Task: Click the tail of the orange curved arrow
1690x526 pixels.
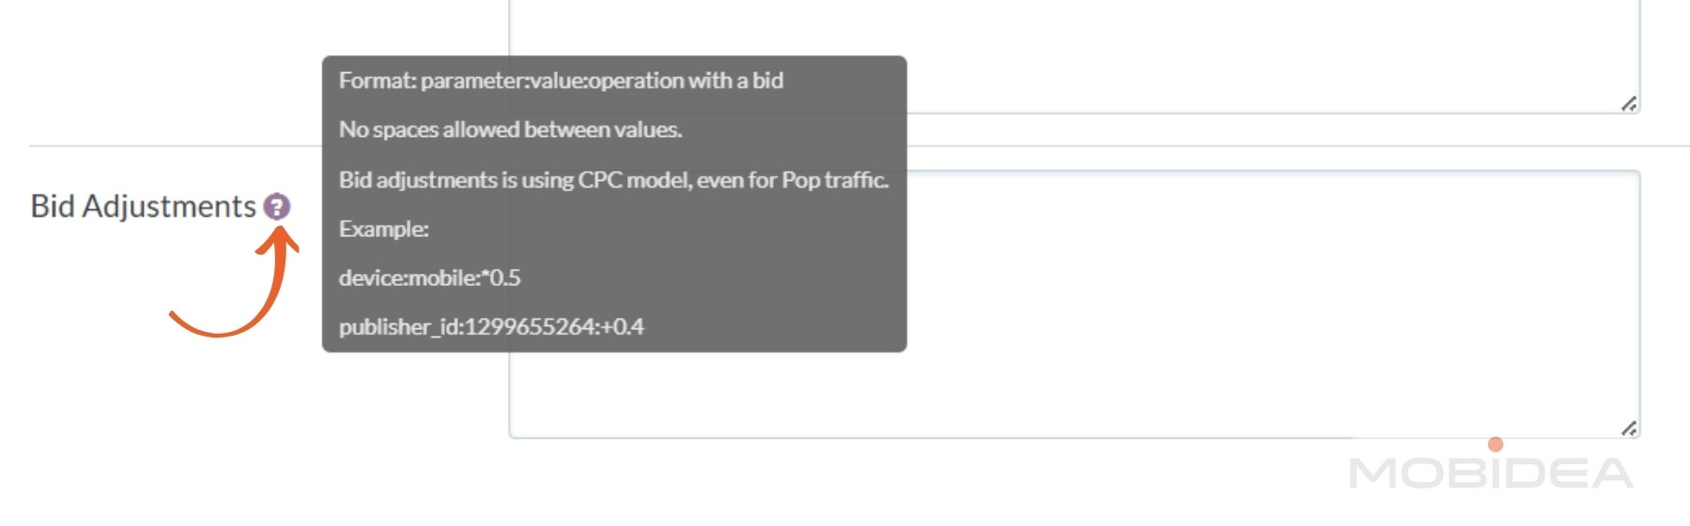Action: pyautogui.click(x=180, y=320)
